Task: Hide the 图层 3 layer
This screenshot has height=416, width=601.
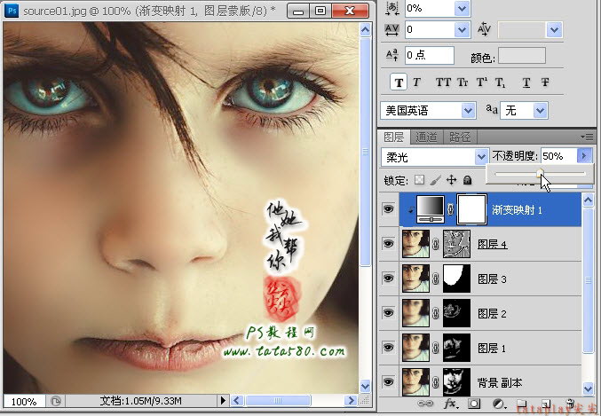Action: pos(388,279)
